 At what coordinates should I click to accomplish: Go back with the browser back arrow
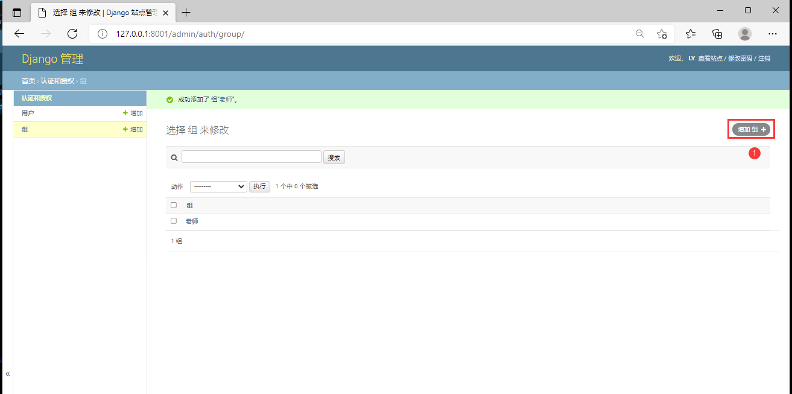(x=19, y=34)
